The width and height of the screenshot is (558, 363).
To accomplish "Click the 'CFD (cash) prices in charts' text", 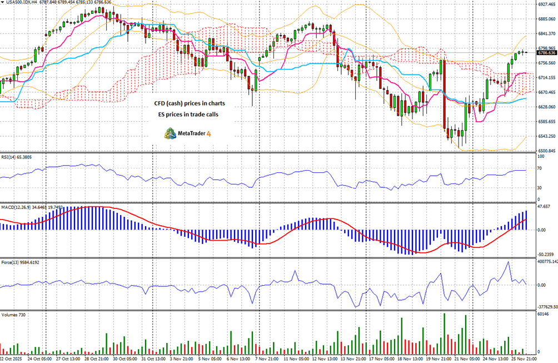I will [190, 103].
